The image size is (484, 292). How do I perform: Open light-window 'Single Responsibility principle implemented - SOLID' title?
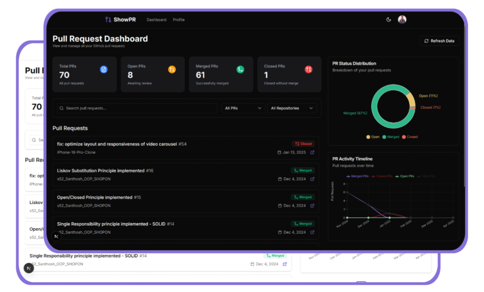tap(83, 256)
